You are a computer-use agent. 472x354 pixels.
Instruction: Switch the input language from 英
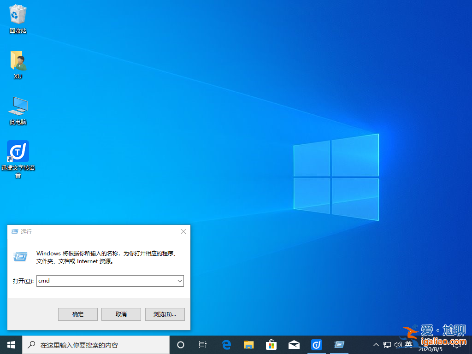point(408,344)
